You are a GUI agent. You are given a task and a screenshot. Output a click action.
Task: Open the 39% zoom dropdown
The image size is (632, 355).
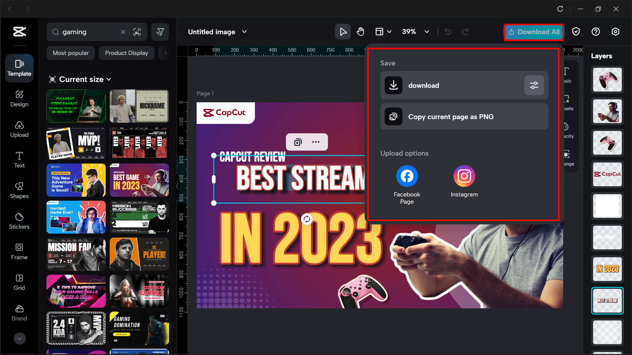pos(415,32)
